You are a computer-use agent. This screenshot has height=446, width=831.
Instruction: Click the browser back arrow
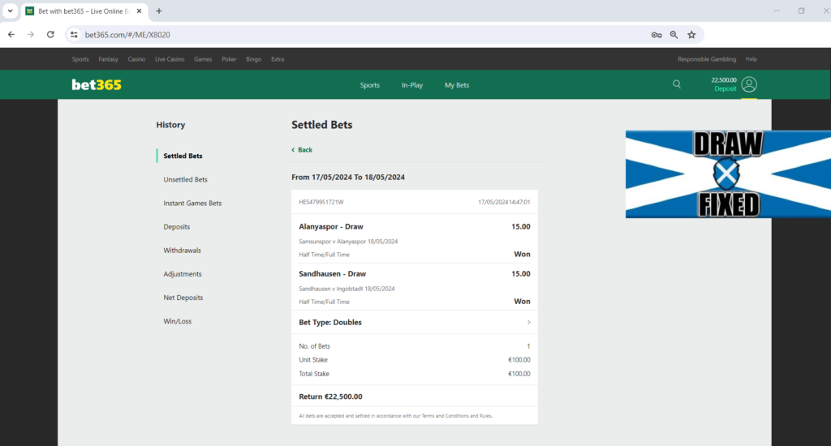pos(11,35)
